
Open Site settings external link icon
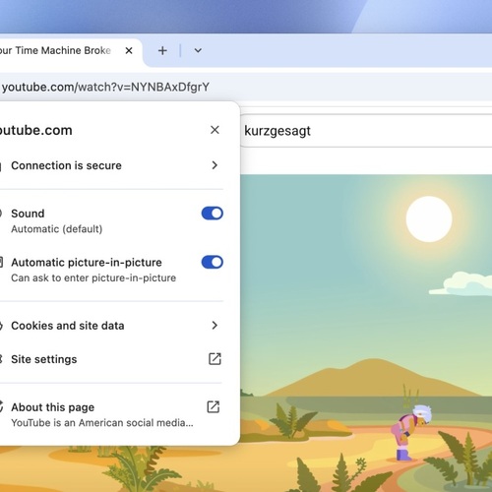[x=215, y=359]
